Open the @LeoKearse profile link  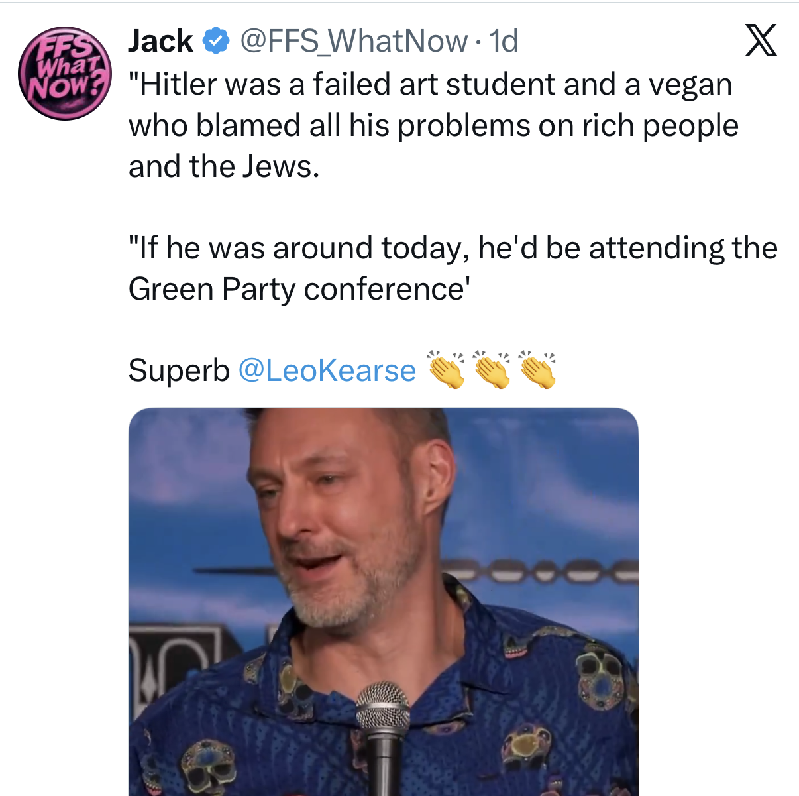click(327, 370)
